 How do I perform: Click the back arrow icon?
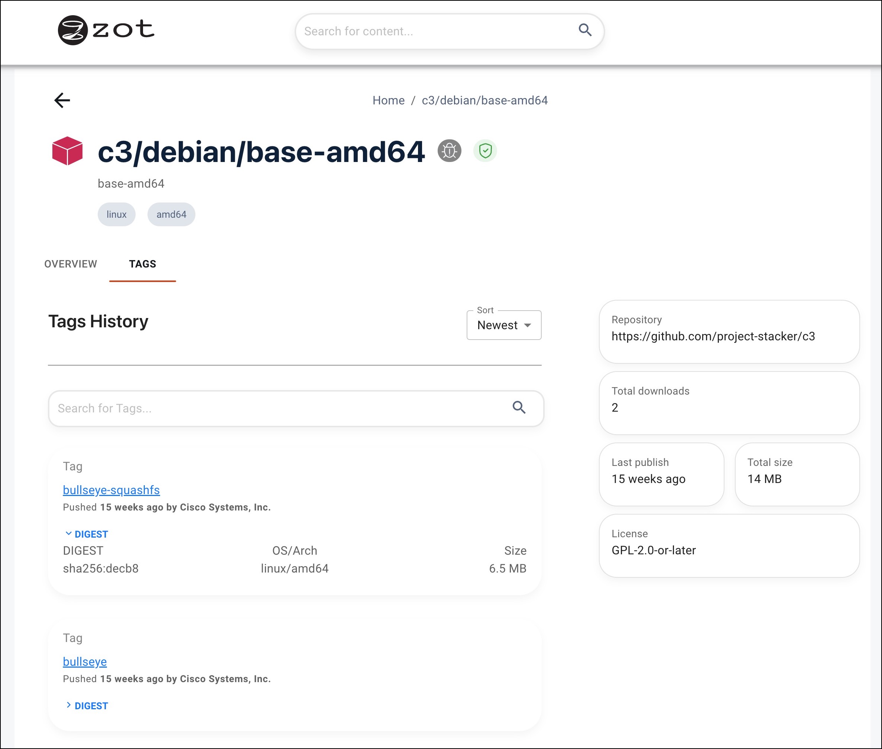(x=62, y=101)
